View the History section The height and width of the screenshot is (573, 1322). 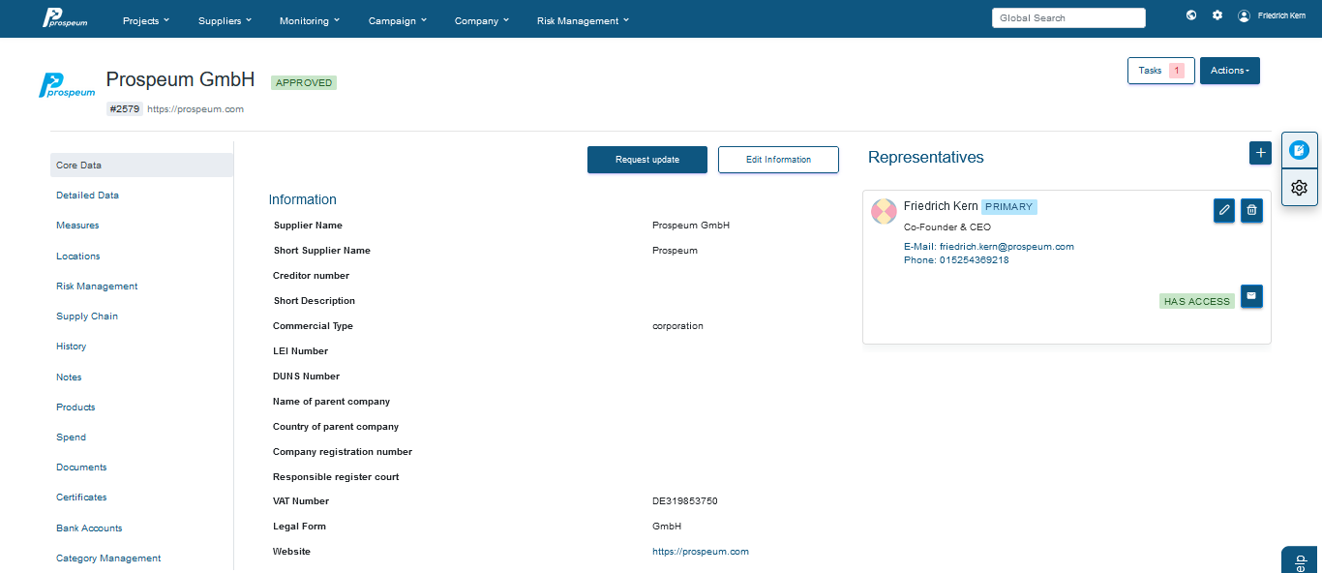(71, 347)
